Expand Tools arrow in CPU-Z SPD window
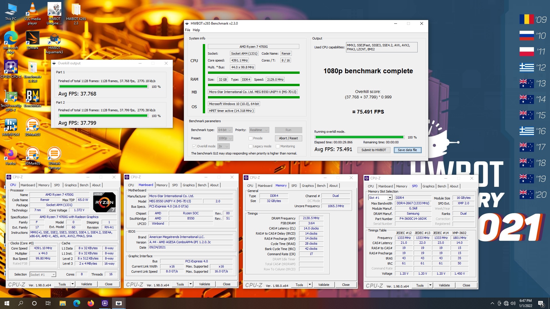 pos(430,285)
